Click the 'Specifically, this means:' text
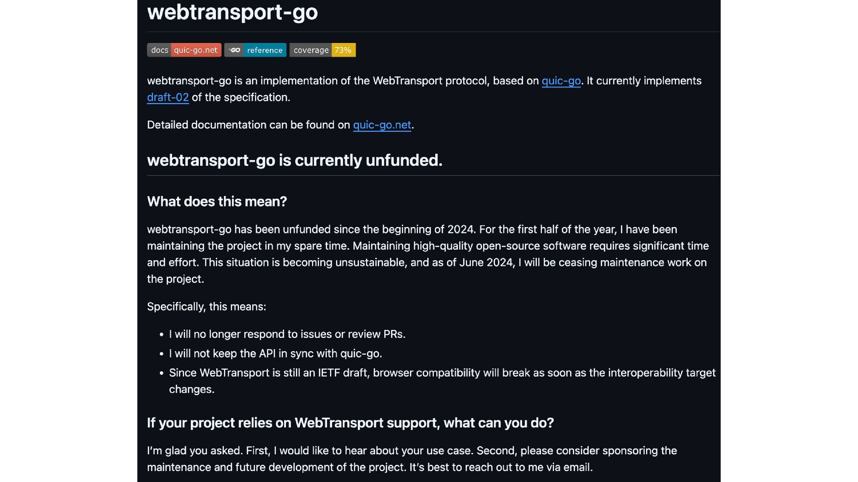 coord(206,307)
